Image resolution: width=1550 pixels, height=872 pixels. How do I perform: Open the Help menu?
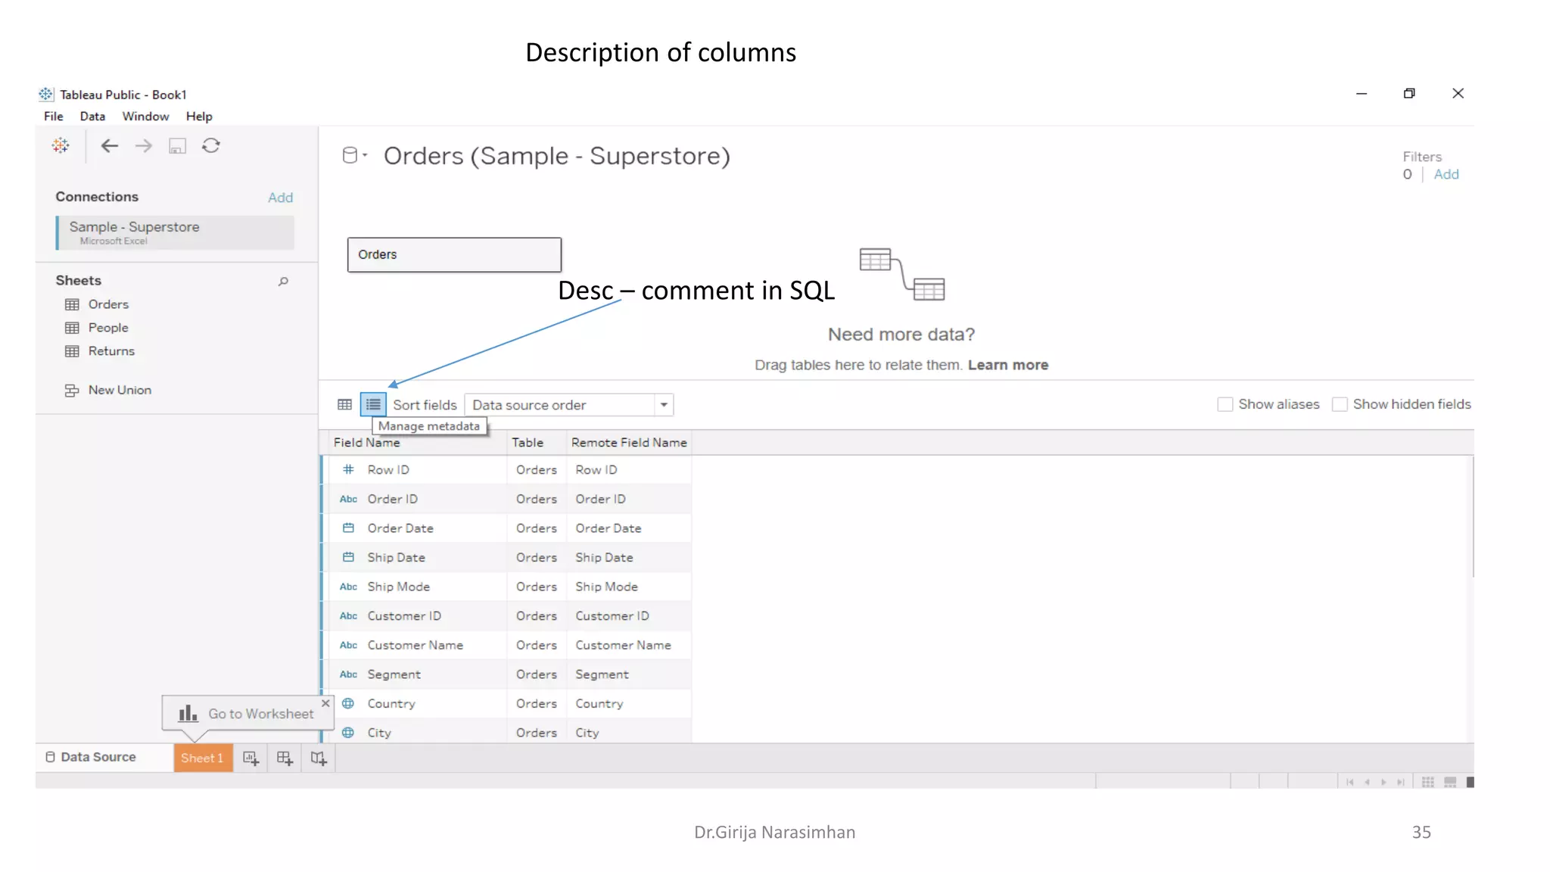pyautogui.click(x=199, y=117)
